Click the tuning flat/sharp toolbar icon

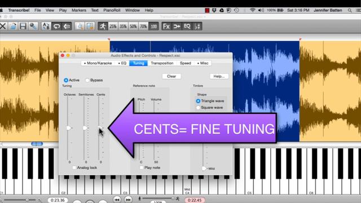[197, 27]
